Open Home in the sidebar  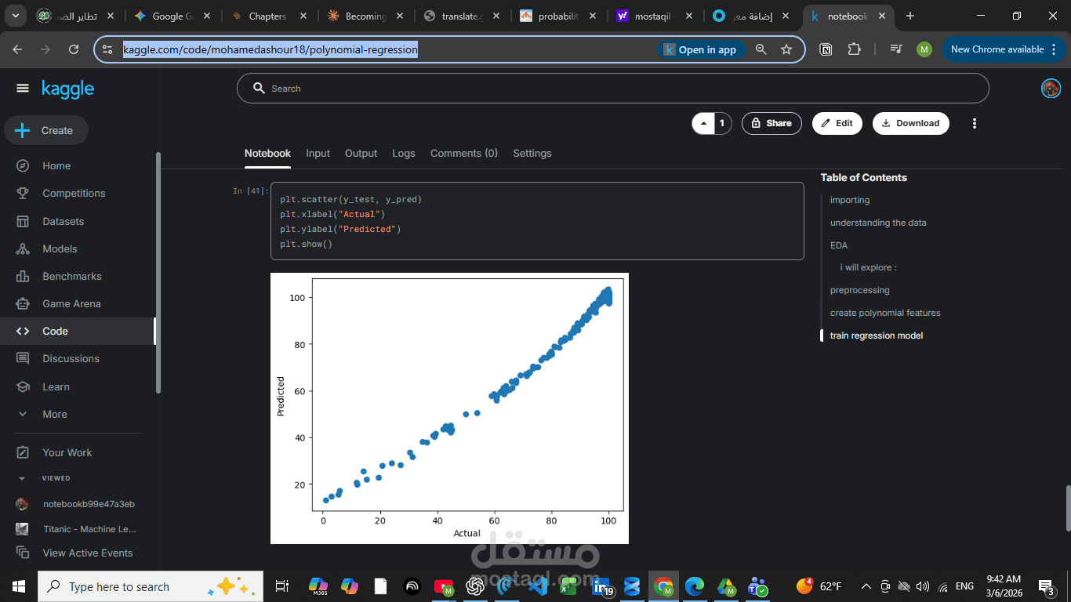pyautogui.click(x=56, y=166)
